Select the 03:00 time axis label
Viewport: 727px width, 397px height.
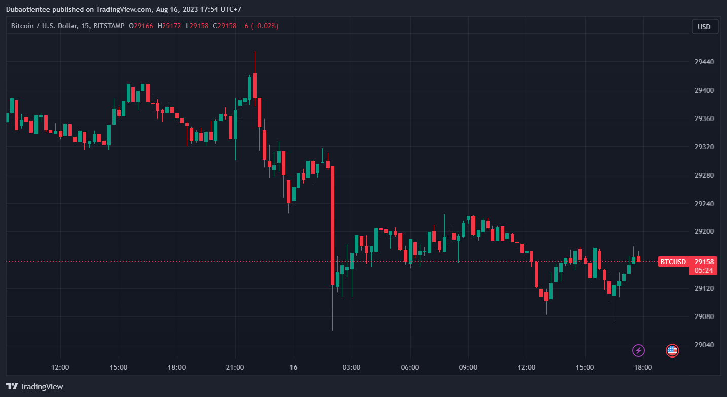(x=351, y=367)
